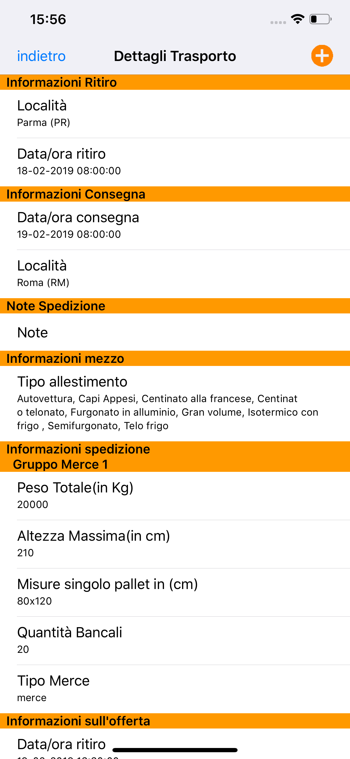Select Misure singolo pallet row
Viewport: 350px width, 759px height.
[175, 592]
